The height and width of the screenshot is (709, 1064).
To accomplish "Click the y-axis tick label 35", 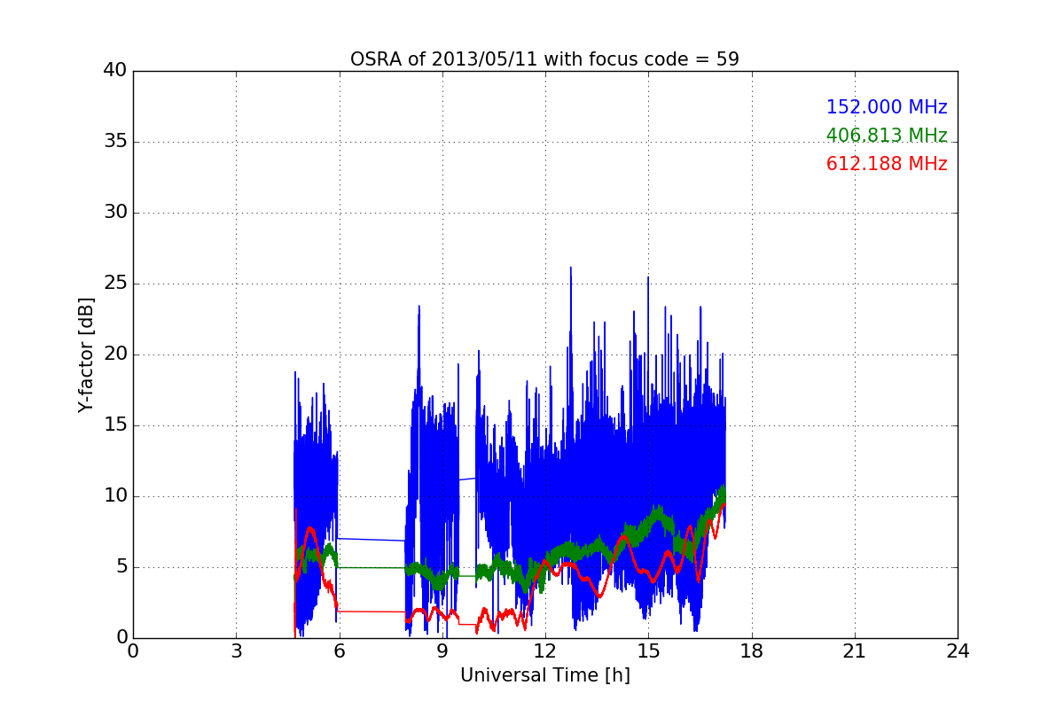I will click(115, 142).
